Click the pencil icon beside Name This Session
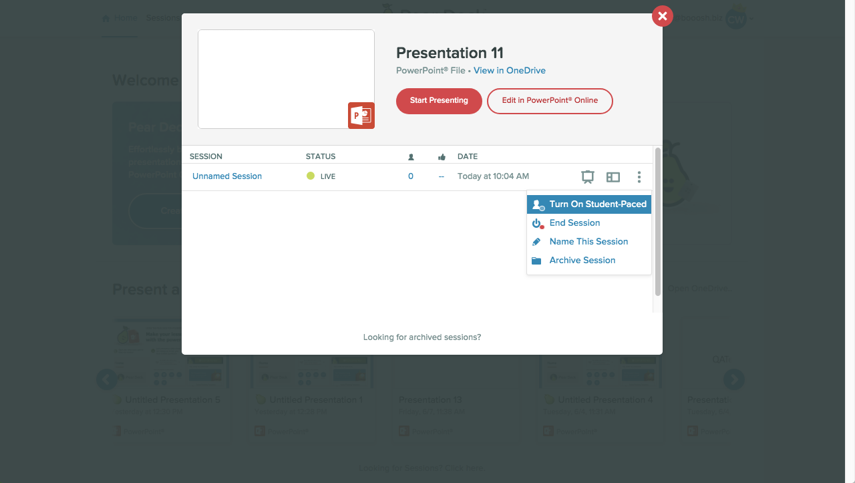Image resolution: width=855 pixels, height=483 pixels. 536,242
